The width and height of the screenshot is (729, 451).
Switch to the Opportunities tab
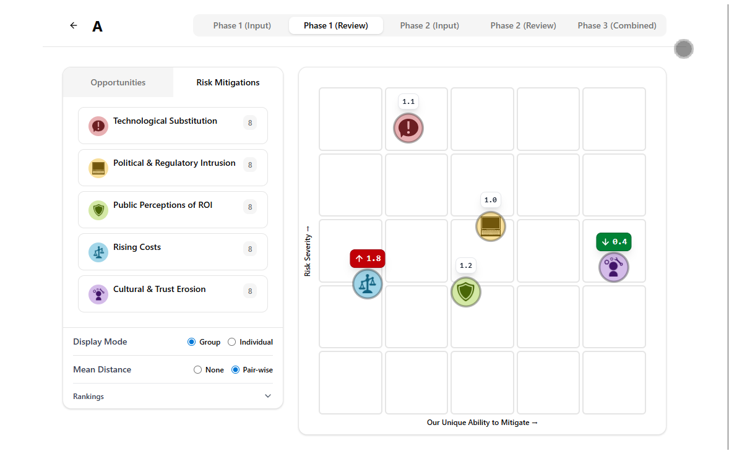tap(118, 82)
